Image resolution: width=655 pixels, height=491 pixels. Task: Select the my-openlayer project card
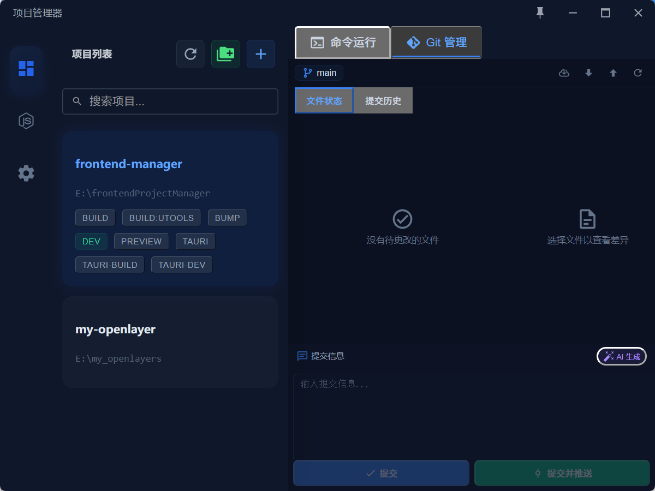pos(170,342)
